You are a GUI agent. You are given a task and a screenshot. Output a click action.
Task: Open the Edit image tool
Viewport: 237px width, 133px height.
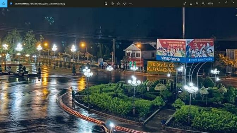106,4
